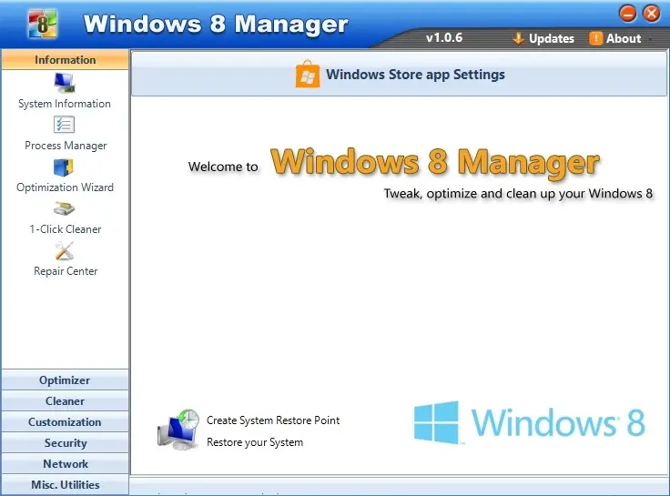Close the Windows 8 Manager window

pos(652,14)
